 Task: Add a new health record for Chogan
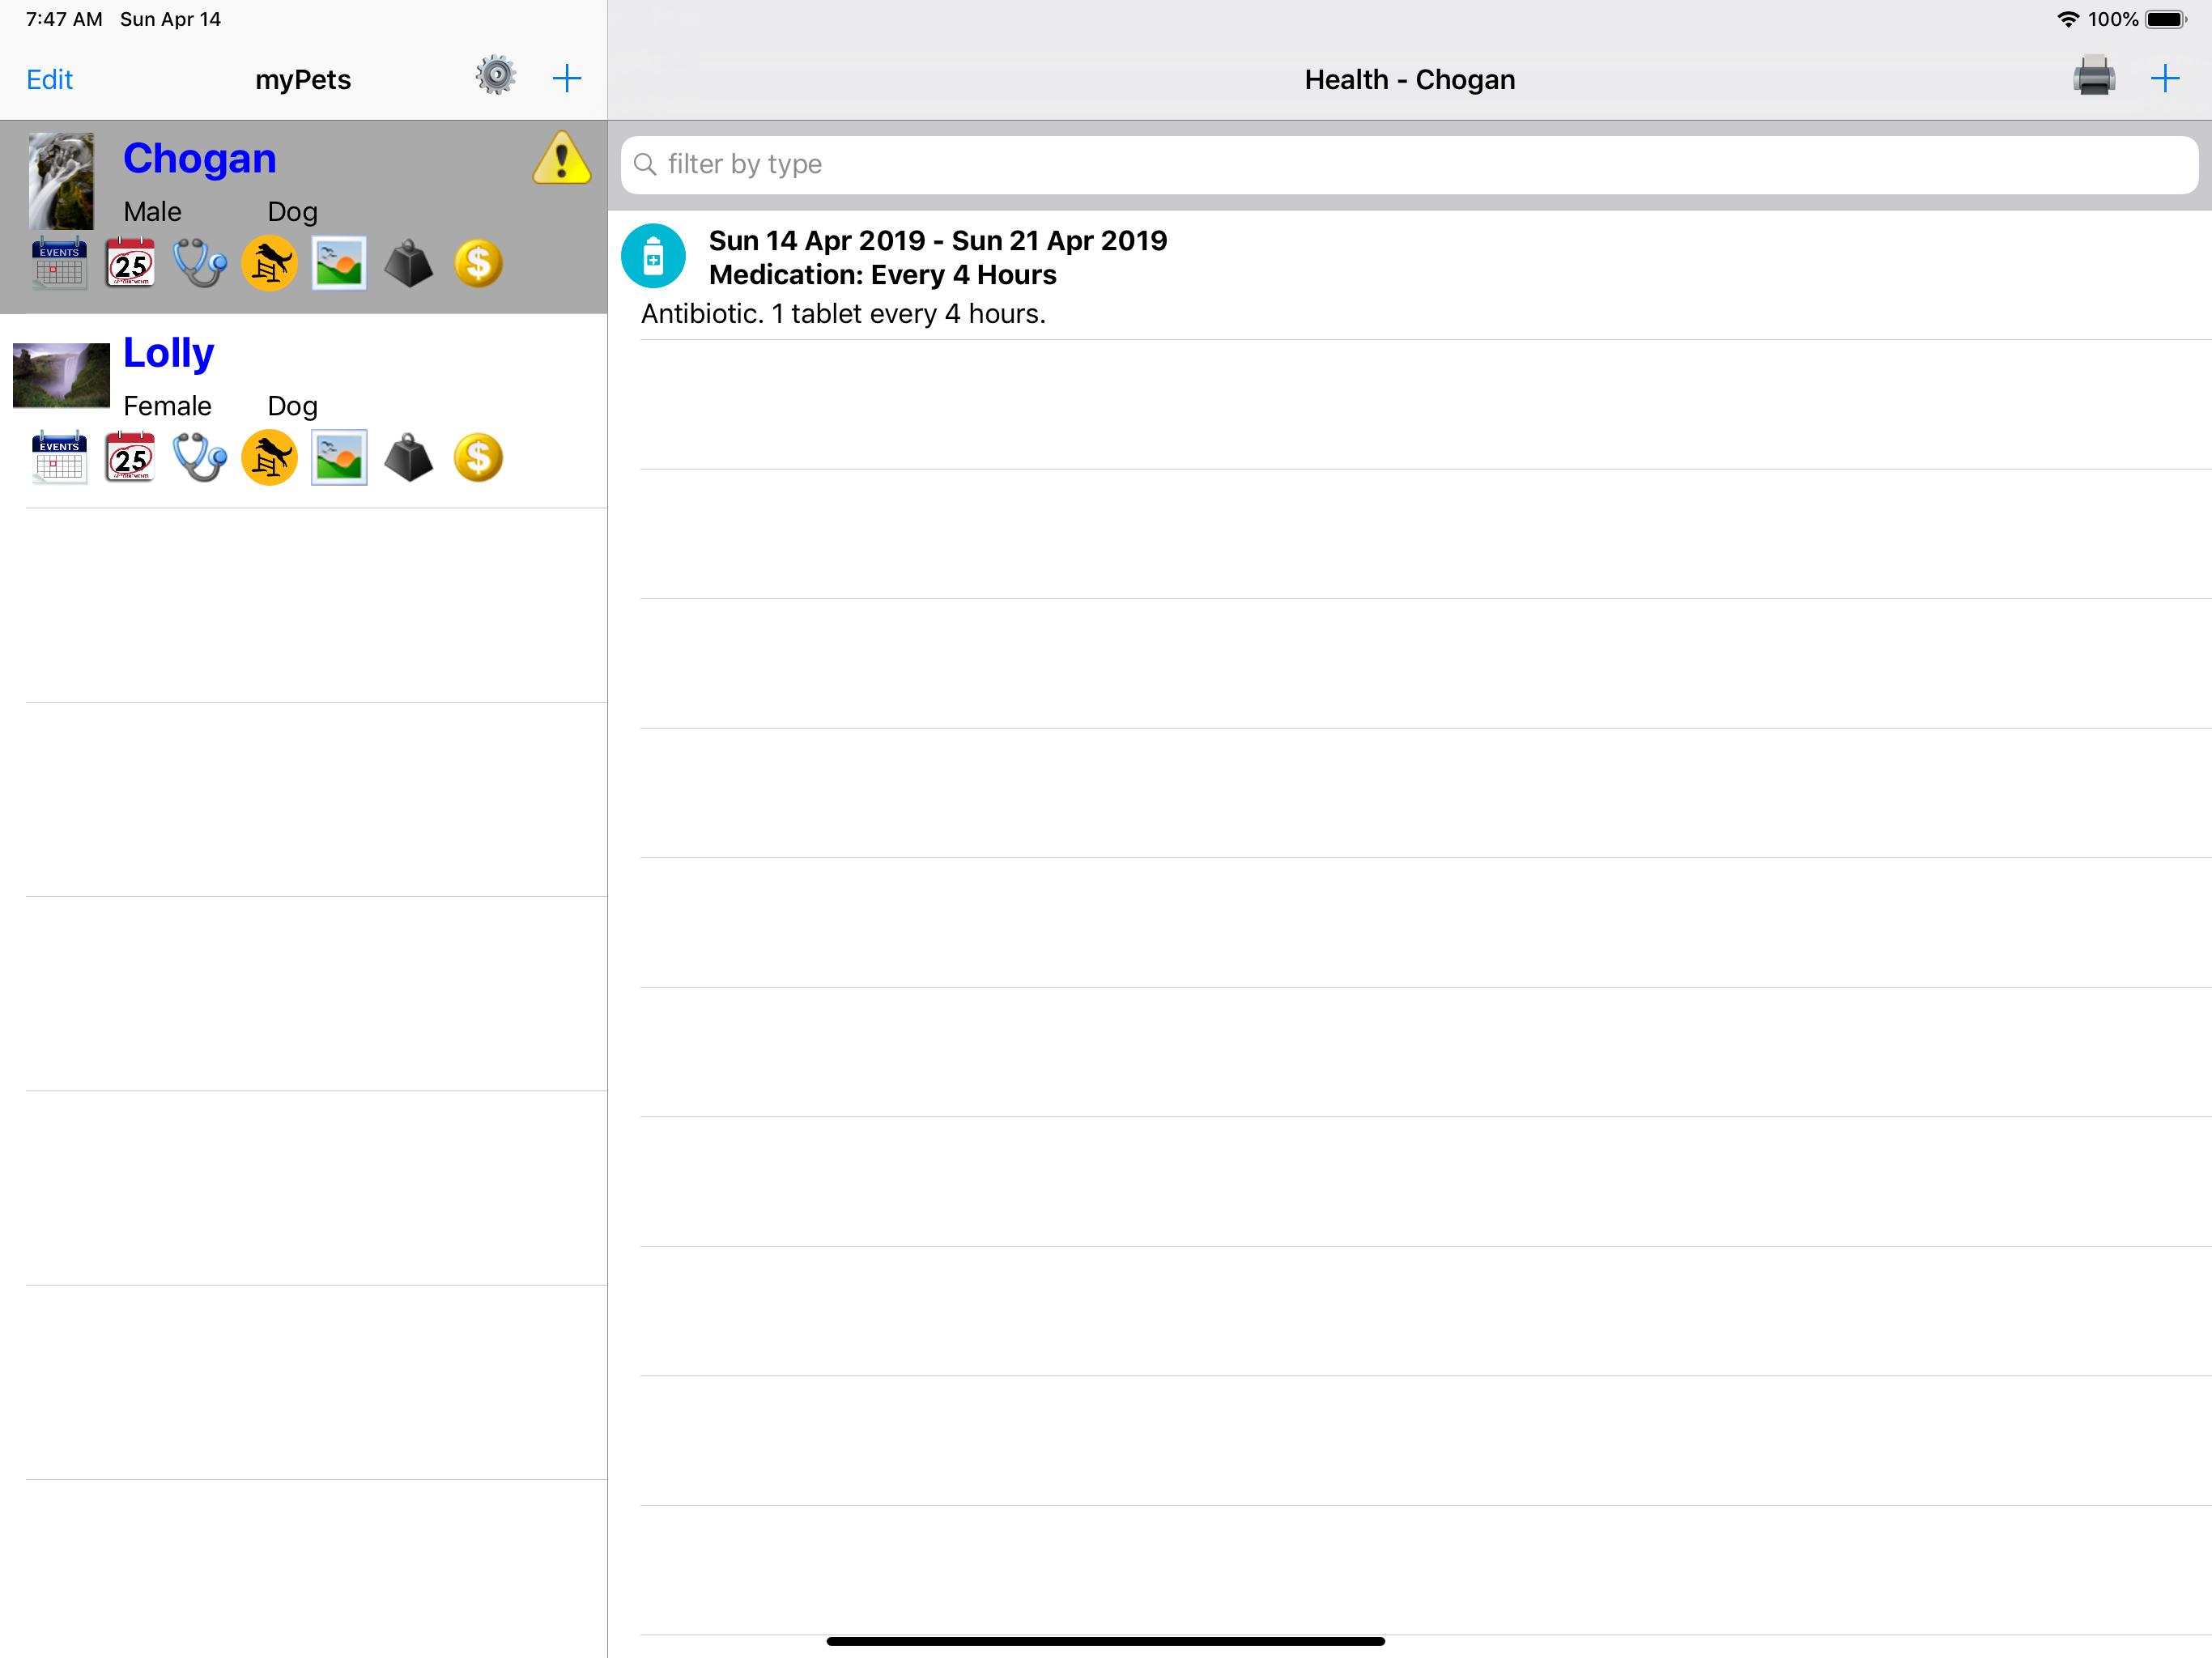coord(2164,78)
